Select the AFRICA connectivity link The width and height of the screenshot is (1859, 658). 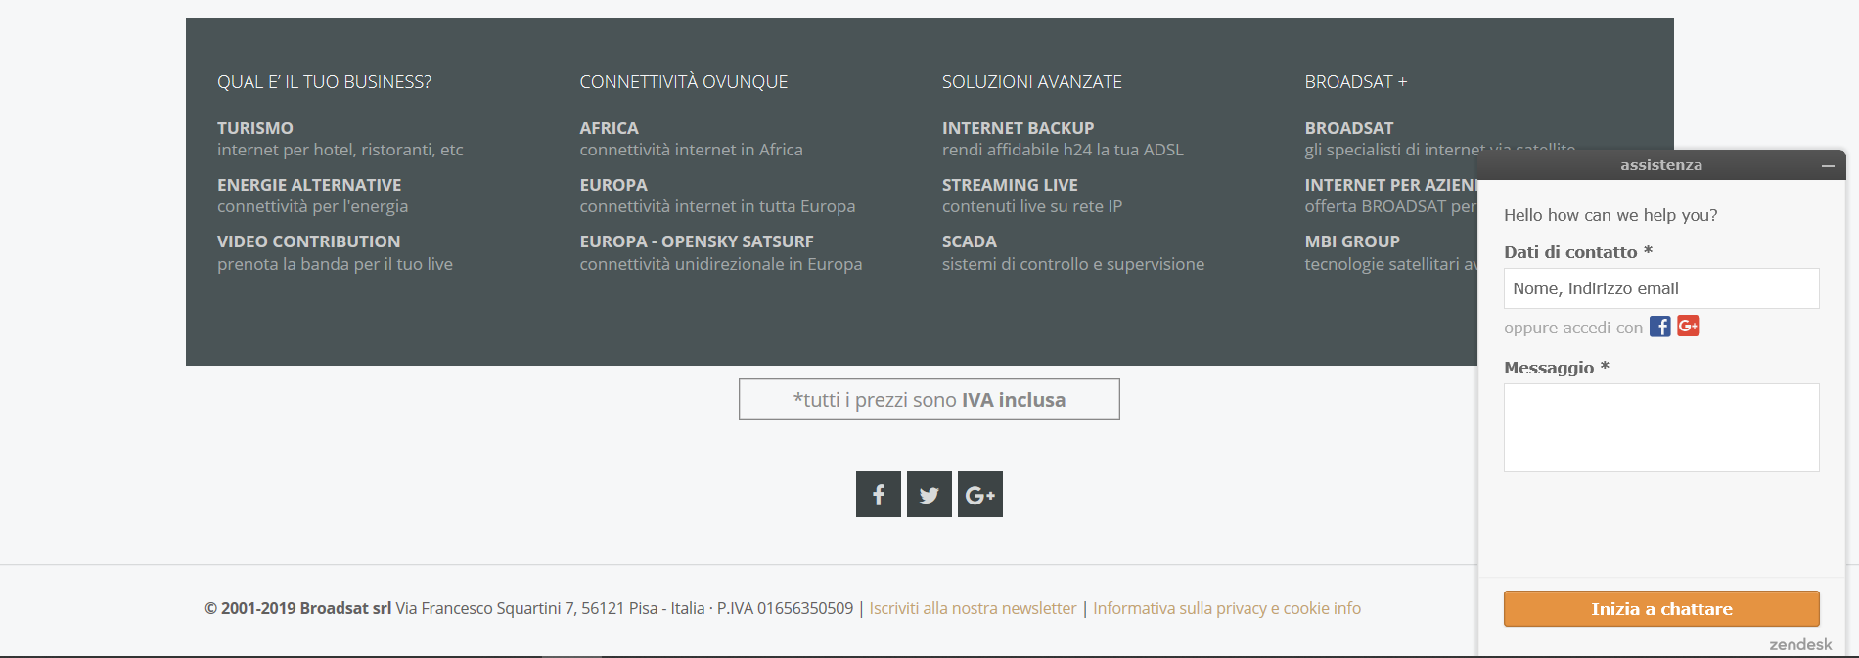point(609,128)
